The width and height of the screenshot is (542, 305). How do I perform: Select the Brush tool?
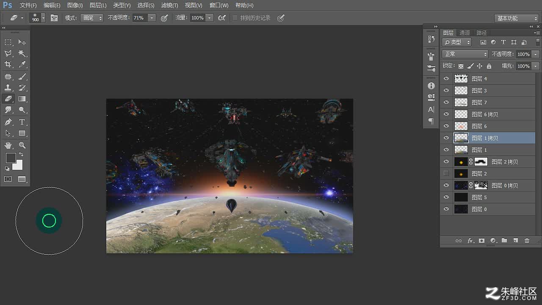(x=22, y=77)
